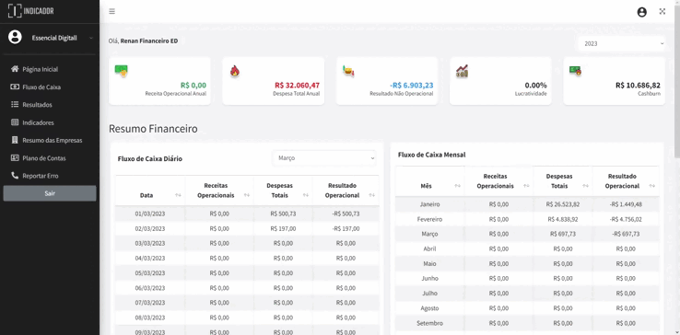Click the 0.00% Lucratividade value
Viewport: 680px width, 335px height.
point(535,86)
